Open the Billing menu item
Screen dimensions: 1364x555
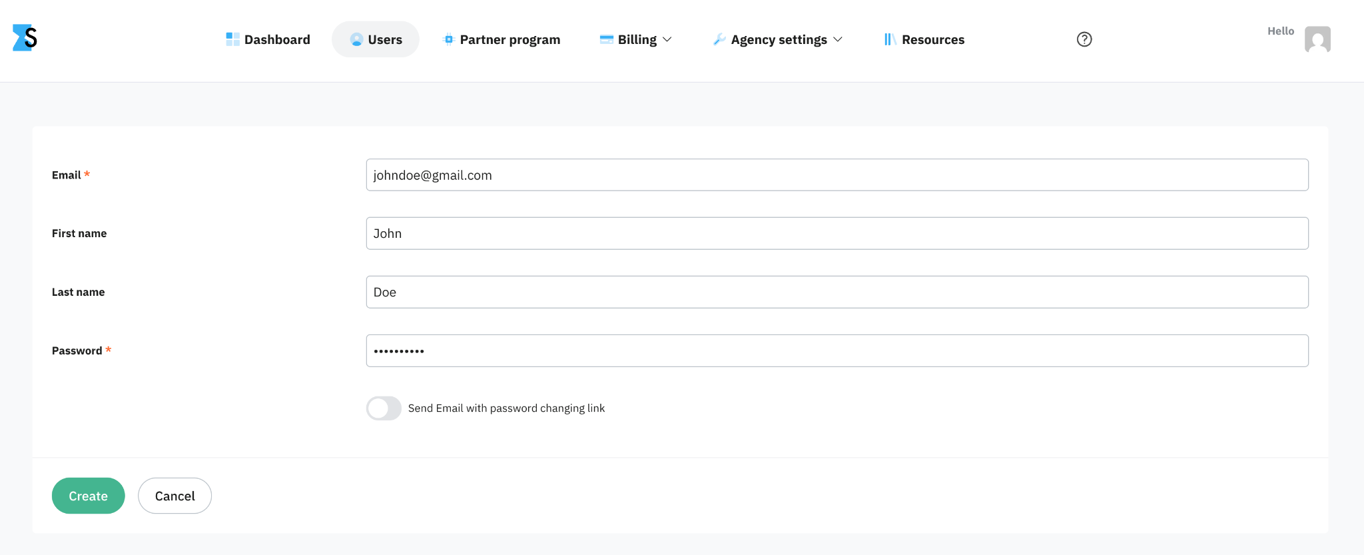click(x=636, y=39)
